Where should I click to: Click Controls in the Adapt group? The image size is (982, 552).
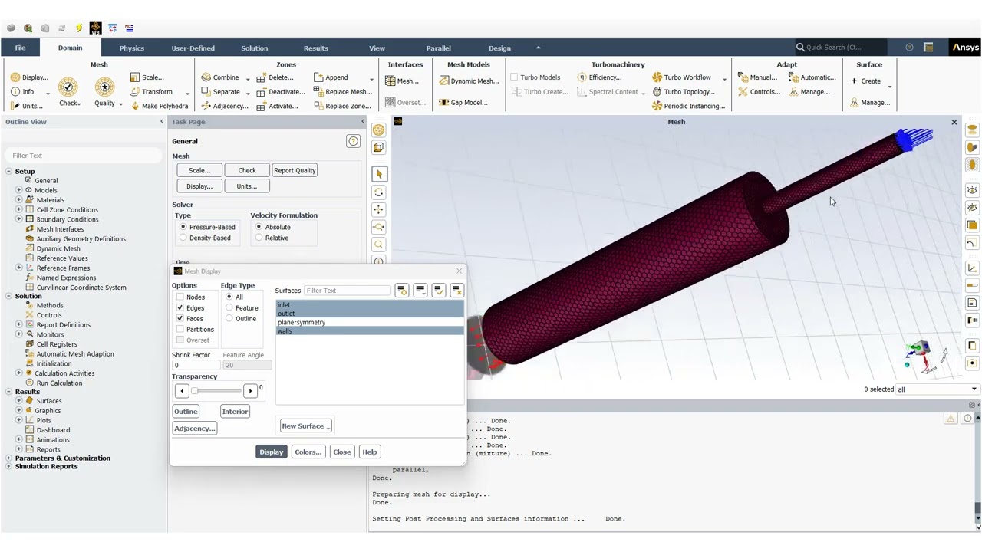[x=760, y=92]
